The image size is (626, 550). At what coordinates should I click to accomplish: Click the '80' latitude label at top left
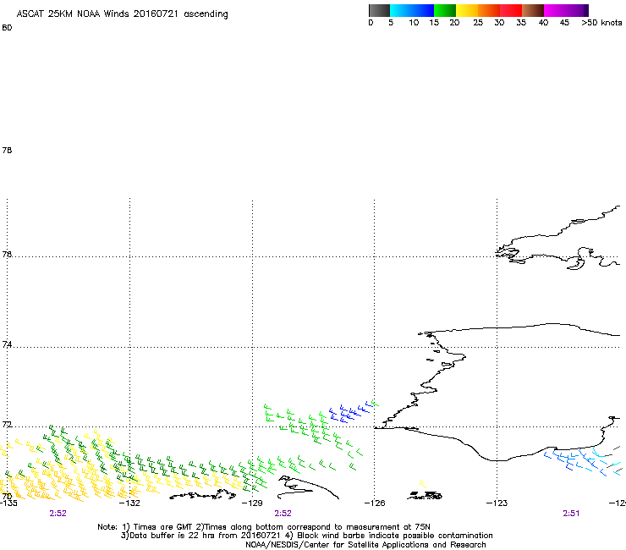coord(7,28)
